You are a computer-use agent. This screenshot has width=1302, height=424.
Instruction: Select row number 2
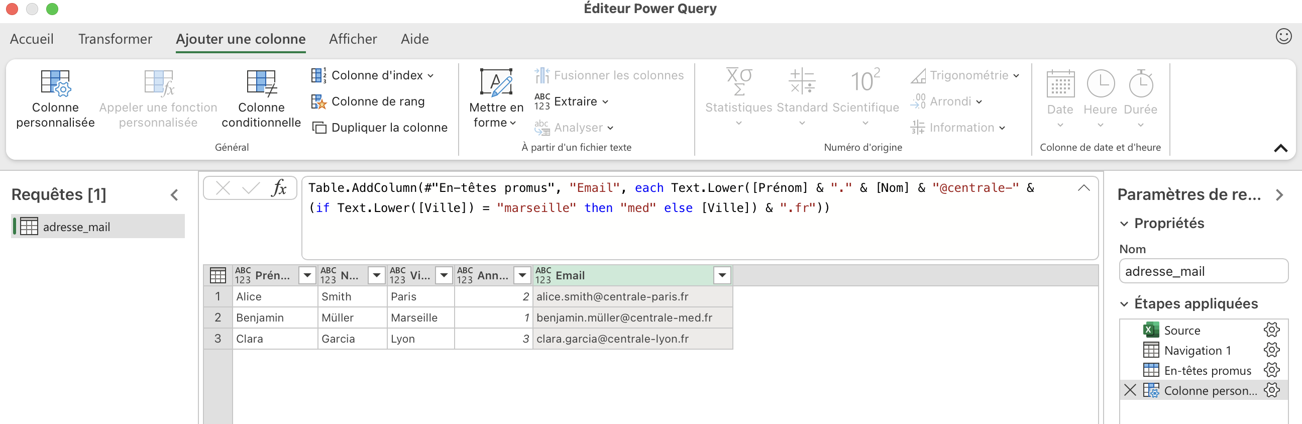(218, 317)
